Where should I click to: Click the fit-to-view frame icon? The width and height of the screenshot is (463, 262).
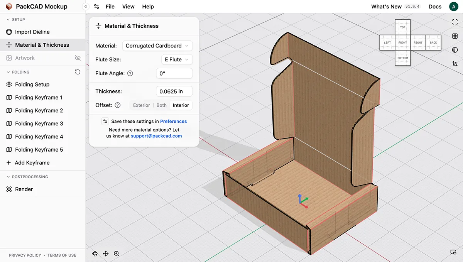(455, 22)
